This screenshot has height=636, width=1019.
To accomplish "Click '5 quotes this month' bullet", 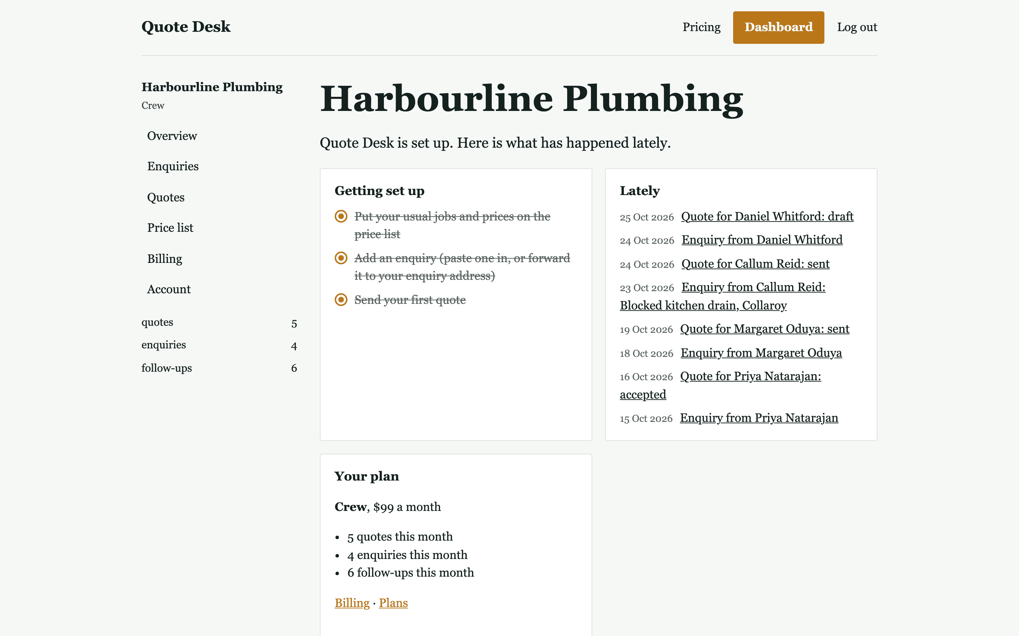I will (x=399, y=537).
